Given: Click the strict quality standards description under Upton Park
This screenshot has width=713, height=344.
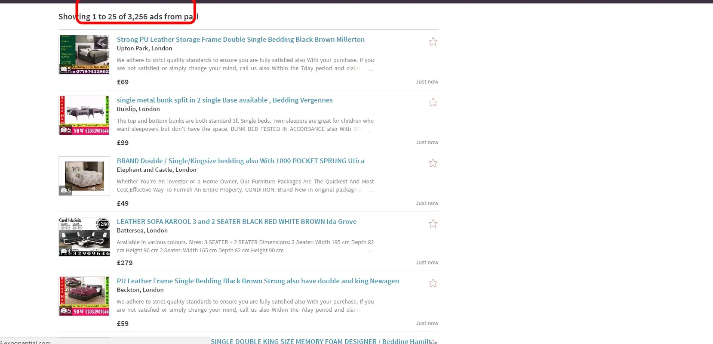Looking at the screenshot, I should coord(246,64).
